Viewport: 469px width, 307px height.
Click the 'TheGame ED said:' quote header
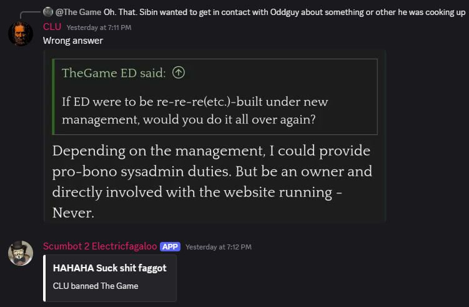pos(113,73)
